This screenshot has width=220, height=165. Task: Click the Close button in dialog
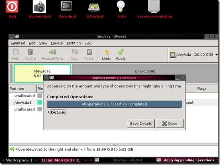click(x=170, y=124)
